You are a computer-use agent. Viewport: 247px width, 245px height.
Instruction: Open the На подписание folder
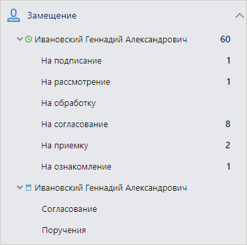(72, 61)
